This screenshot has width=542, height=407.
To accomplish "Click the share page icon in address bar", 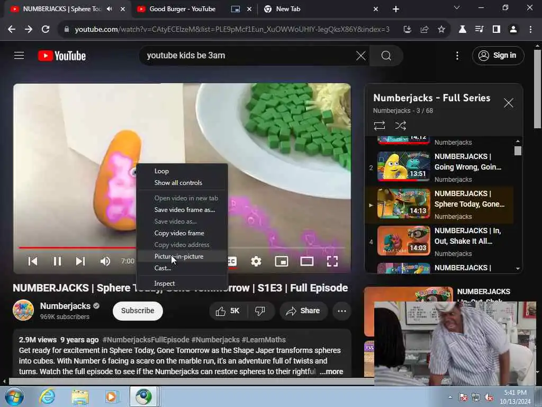I will [424, 30].
